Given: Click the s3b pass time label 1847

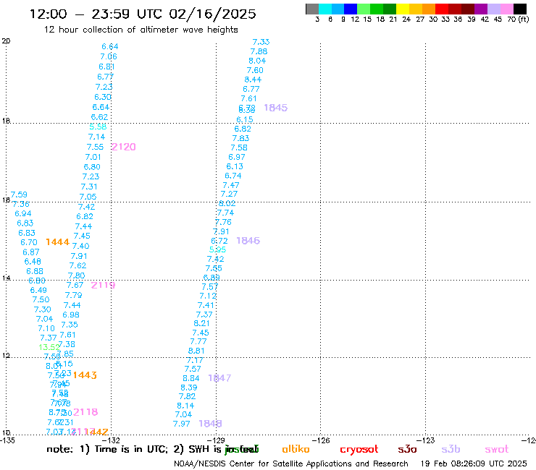Looking at the screenshot, I should pos(219,378).
